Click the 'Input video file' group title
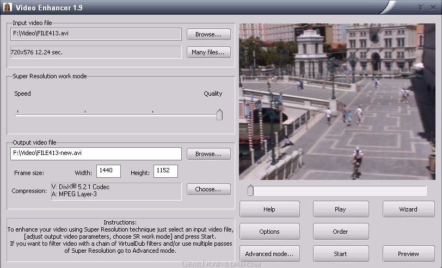 (32, 23)
